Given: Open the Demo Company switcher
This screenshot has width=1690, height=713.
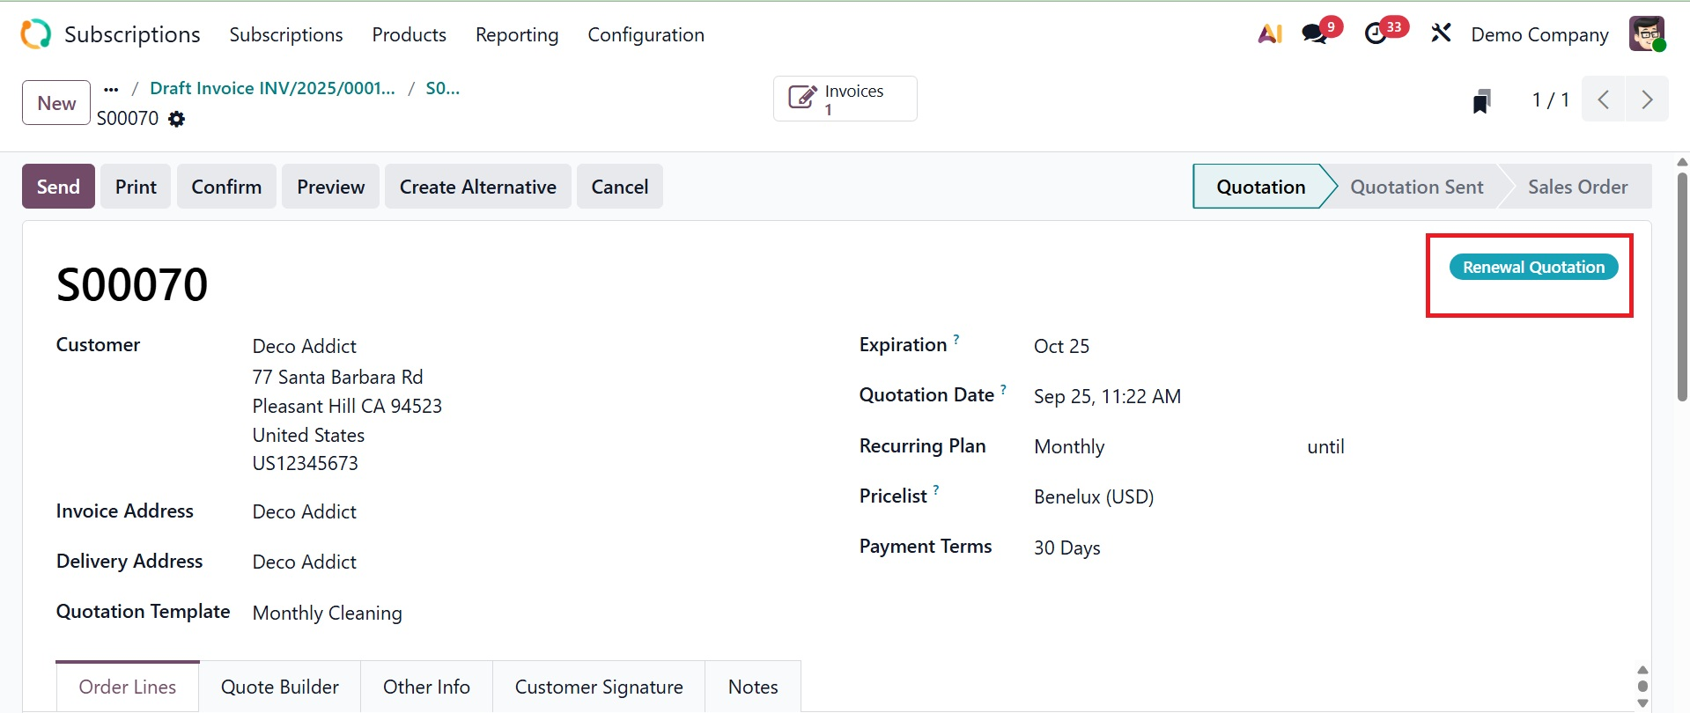Looking at the screenshot, I should [1539, 34].
